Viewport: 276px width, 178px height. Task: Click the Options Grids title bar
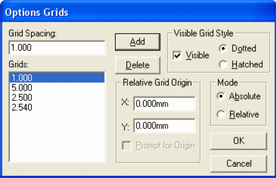pyautogui.click(x=138, y=13)
